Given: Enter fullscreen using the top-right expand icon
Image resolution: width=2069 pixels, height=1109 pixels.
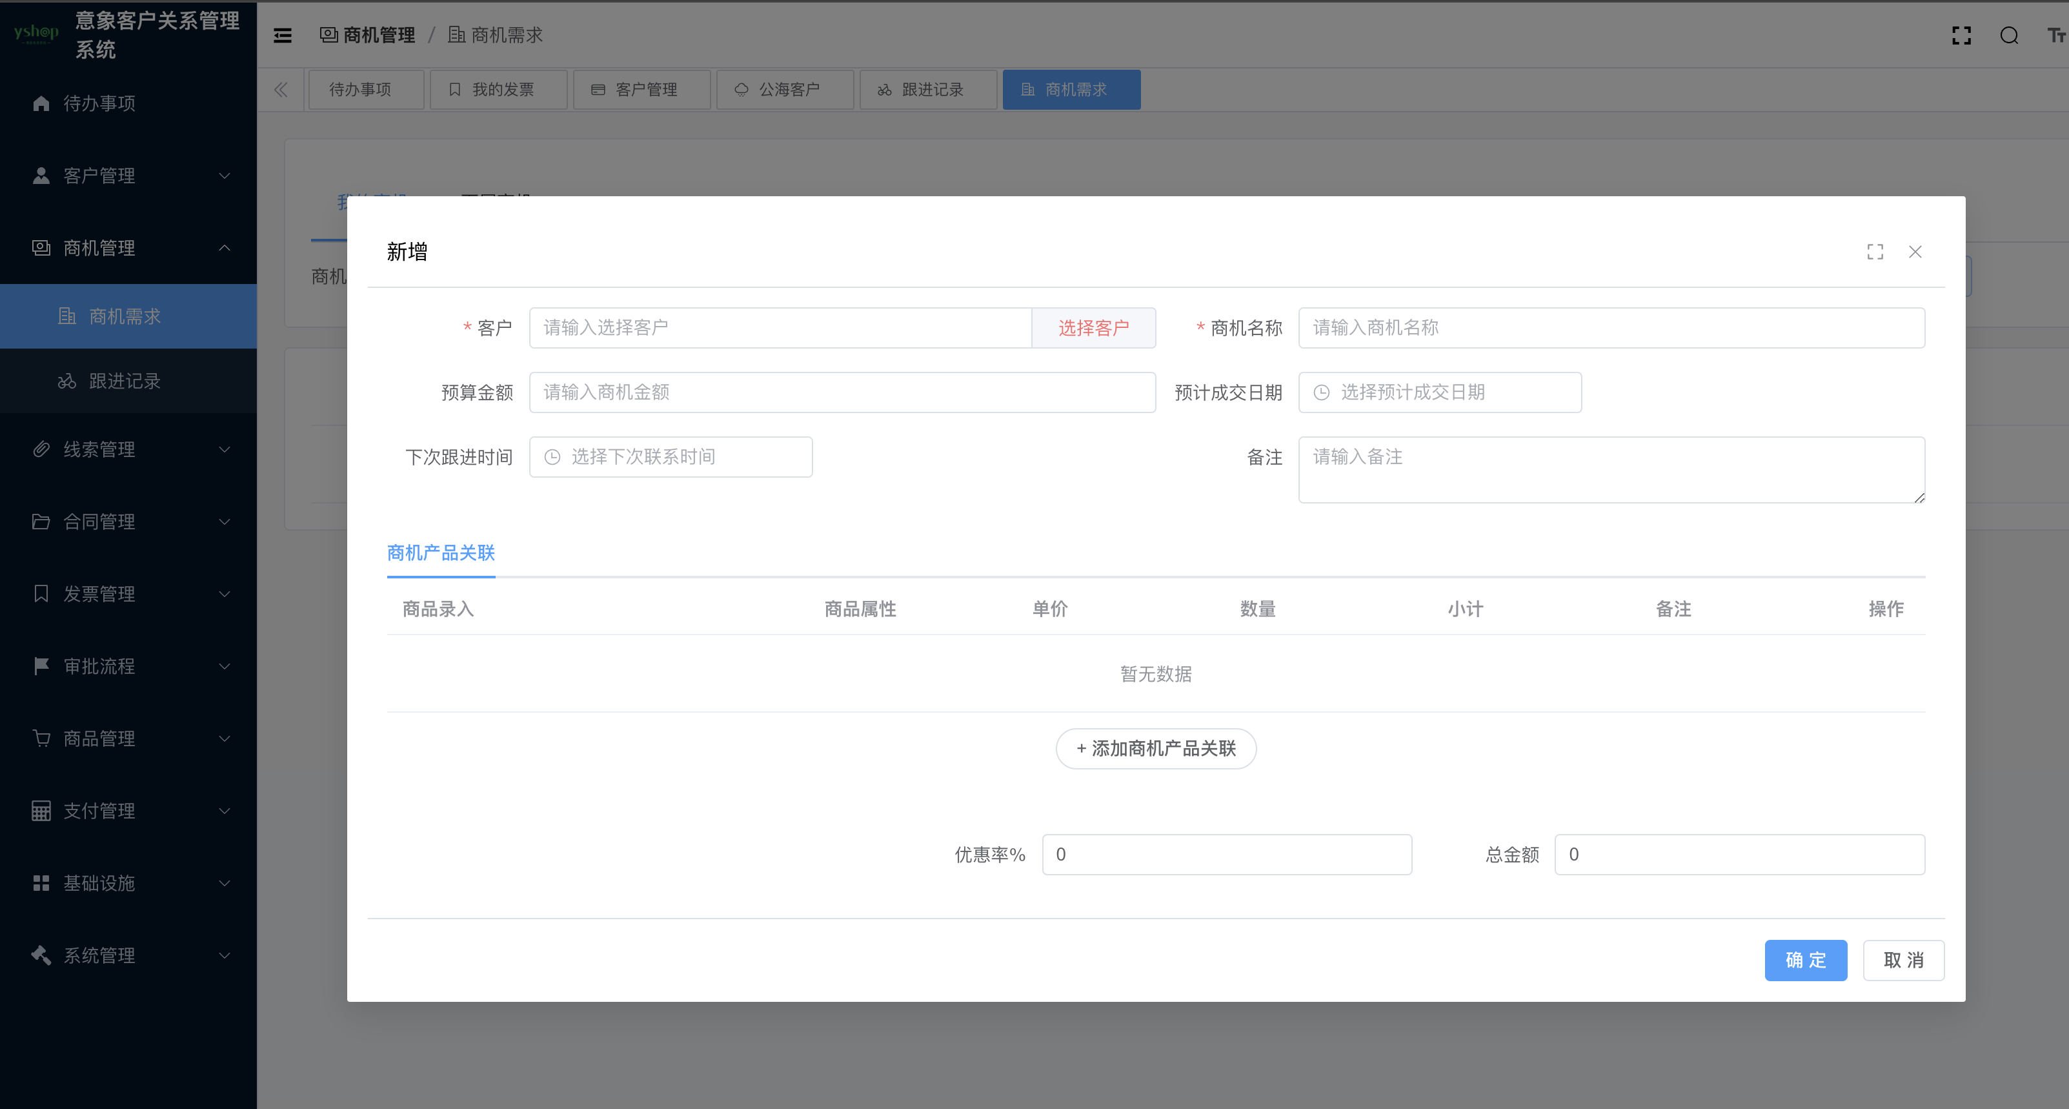Looking at the screenshot, I should click(x=1961, y=36).
